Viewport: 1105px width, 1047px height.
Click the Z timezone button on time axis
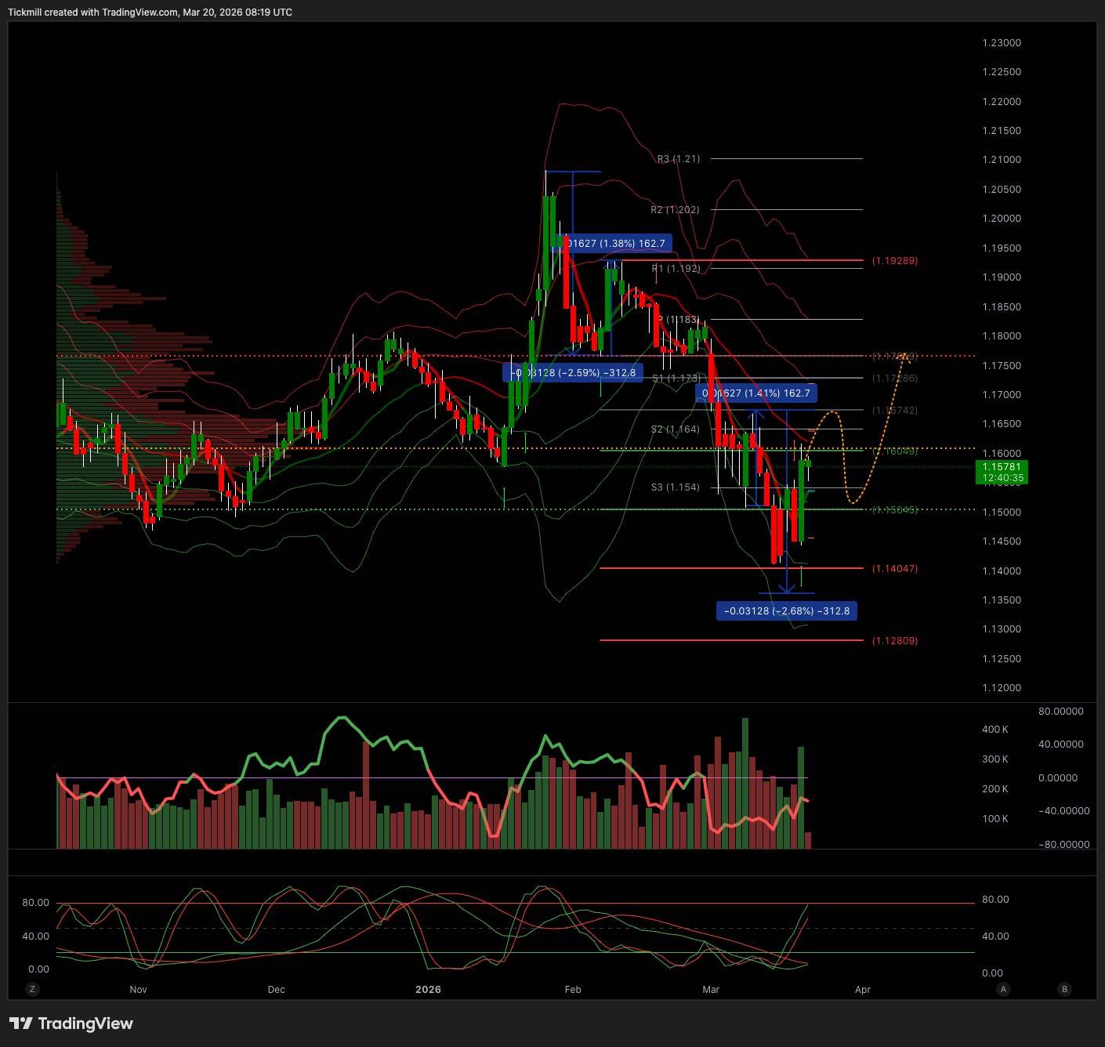[x=32, y=989]
